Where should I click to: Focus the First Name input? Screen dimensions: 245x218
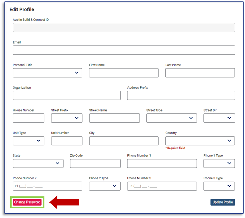(124, 73)
